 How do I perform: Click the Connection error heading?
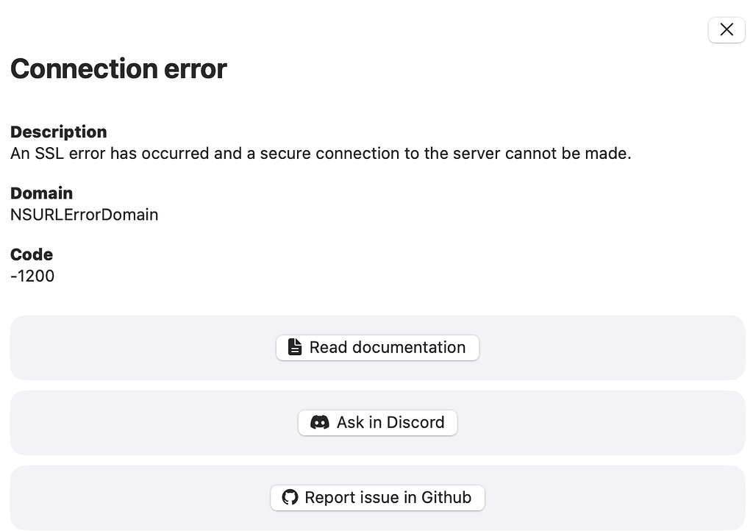click(118, 69)
